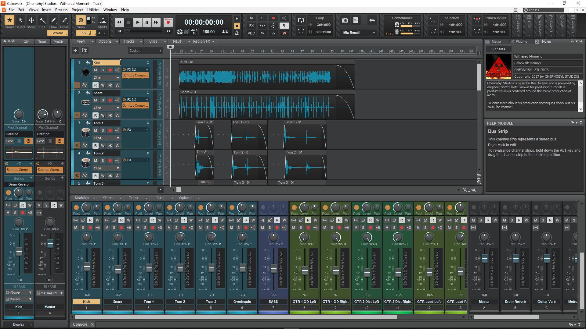Click the camera screenset icon
This screenshot has height=329, width=586.
pos(345,20)
